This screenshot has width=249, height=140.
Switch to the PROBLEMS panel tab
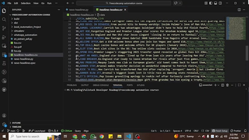click(72, 85)
